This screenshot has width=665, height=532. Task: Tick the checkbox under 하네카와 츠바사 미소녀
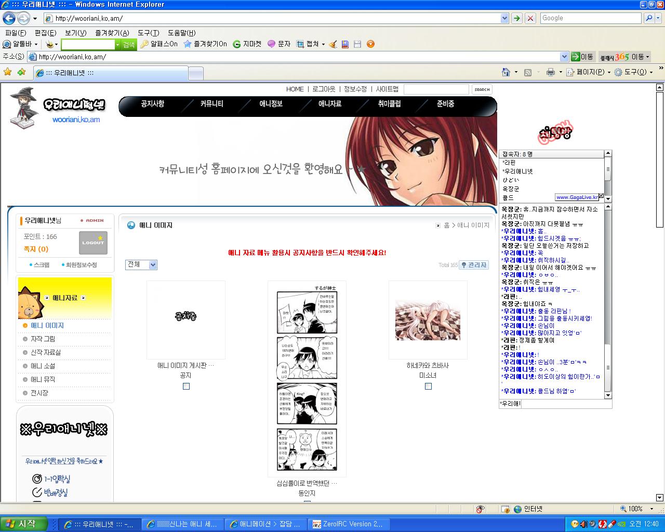tap(428, 386)
